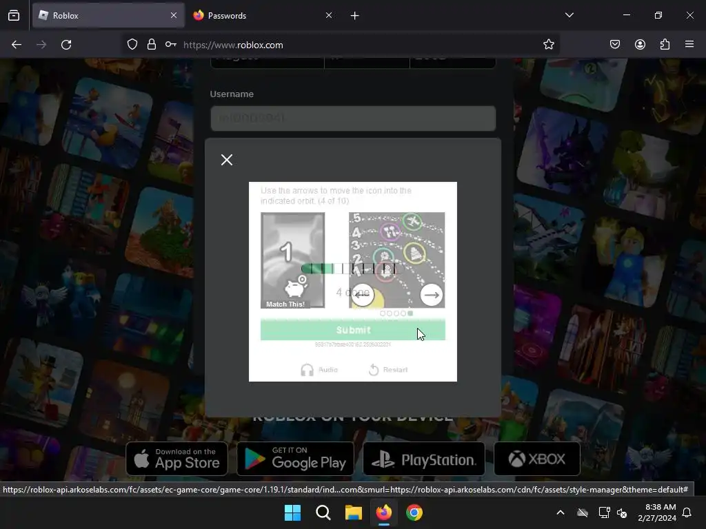Open the saved password key icon

[x=171, y=45]
